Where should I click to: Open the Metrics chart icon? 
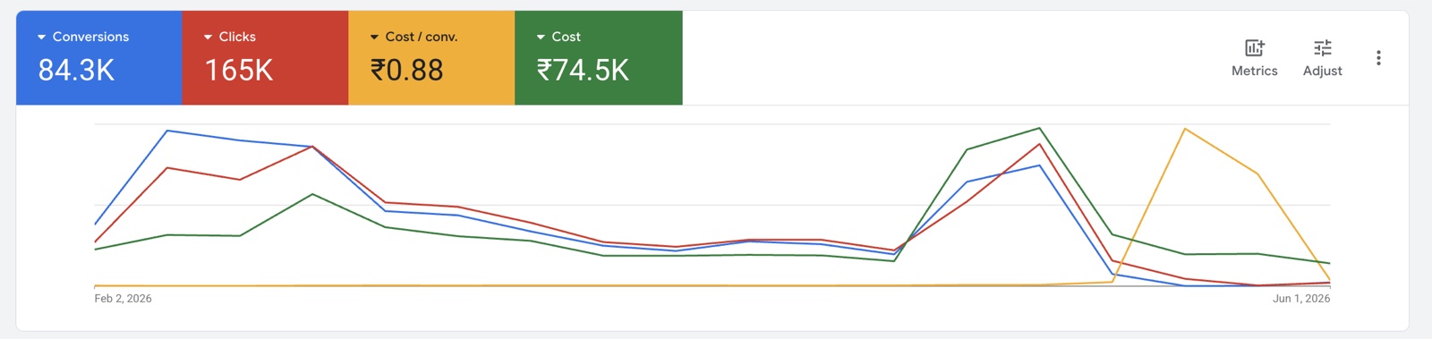1254,48
